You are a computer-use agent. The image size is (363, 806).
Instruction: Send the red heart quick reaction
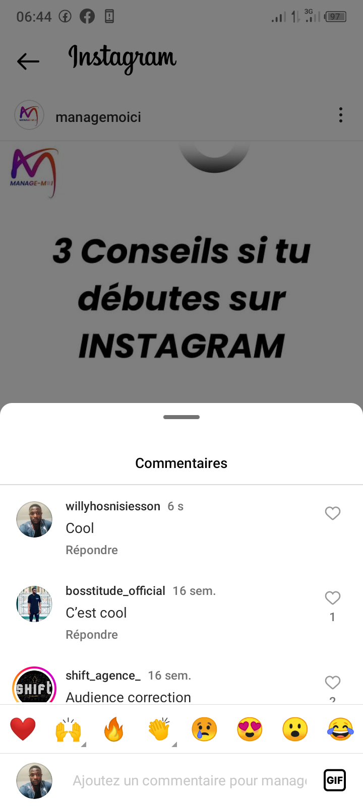(x=23, y=729)
